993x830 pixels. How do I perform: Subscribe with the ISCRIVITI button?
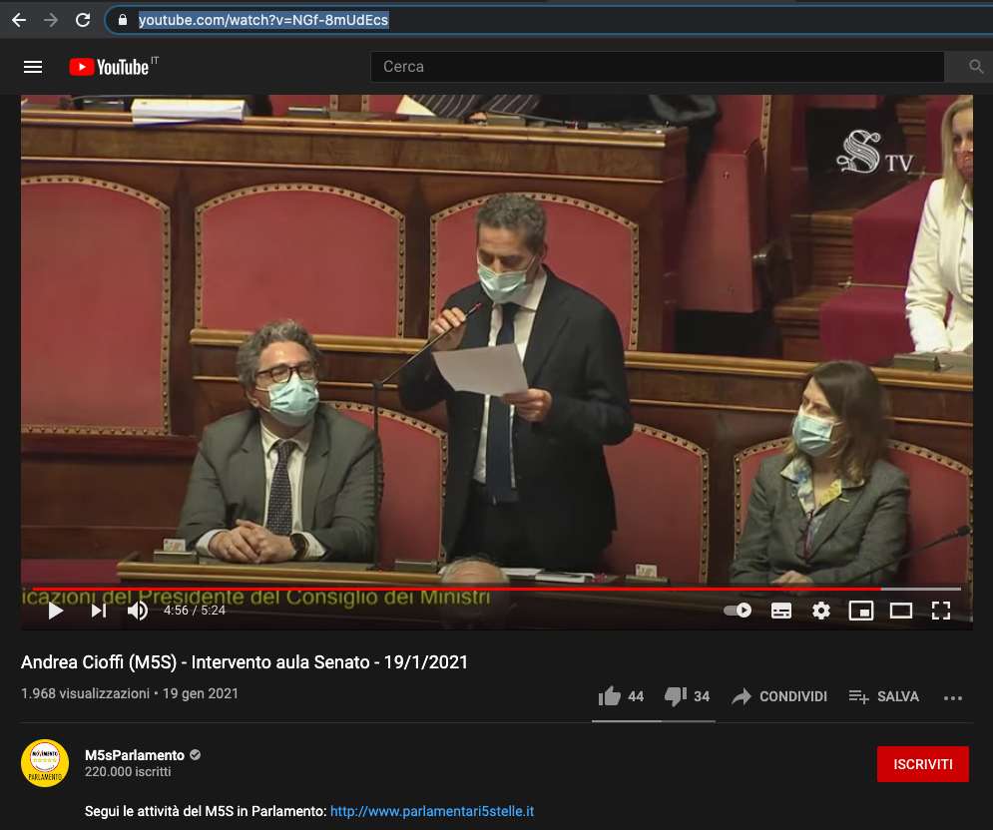pyautogui.click(x=923, y=764)
